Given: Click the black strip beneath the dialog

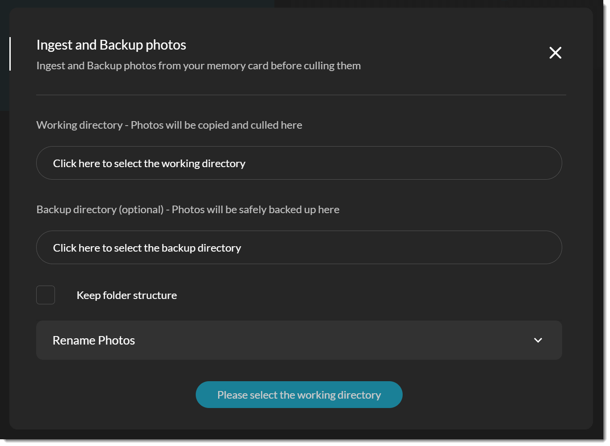Looking at the screenshot, I should [305, 442].
